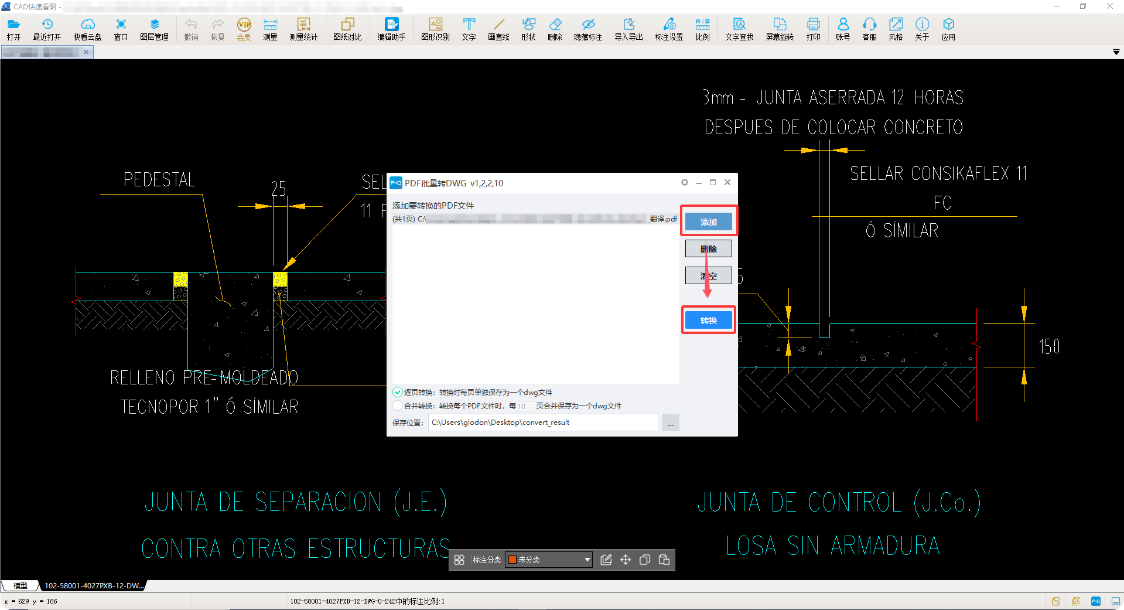Screen dimensions: 1124x610
Task: Click the 转换 convert button
Action: 708,321
